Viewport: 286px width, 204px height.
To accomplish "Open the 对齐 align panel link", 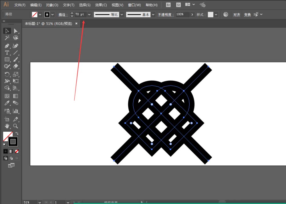I will pyautogui.click(x=237, y=15).
